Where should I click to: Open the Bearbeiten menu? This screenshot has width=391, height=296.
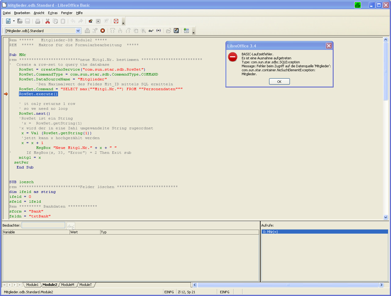(x=22, y=13)
